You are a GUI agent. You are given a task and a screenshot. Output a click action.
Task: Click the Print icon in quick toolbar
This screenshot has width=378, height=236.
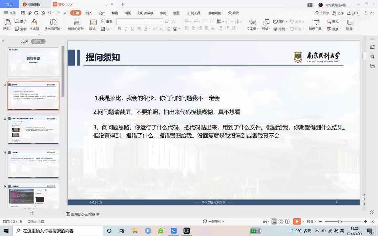pyautogui.click(x=36, y=13)
